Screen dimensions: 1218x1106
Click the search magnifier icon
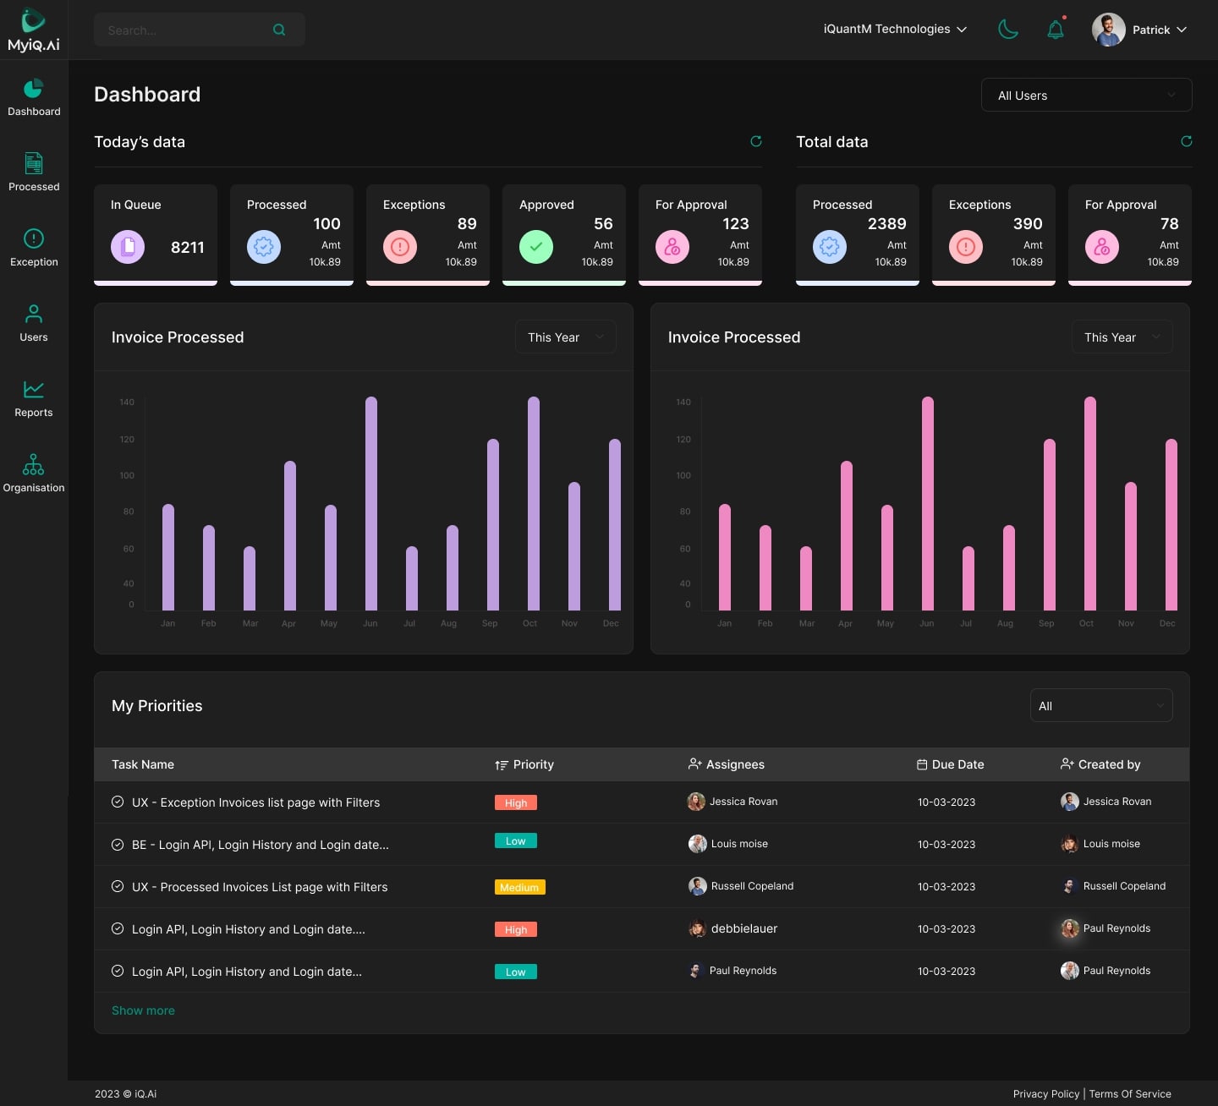click(279, 30)
